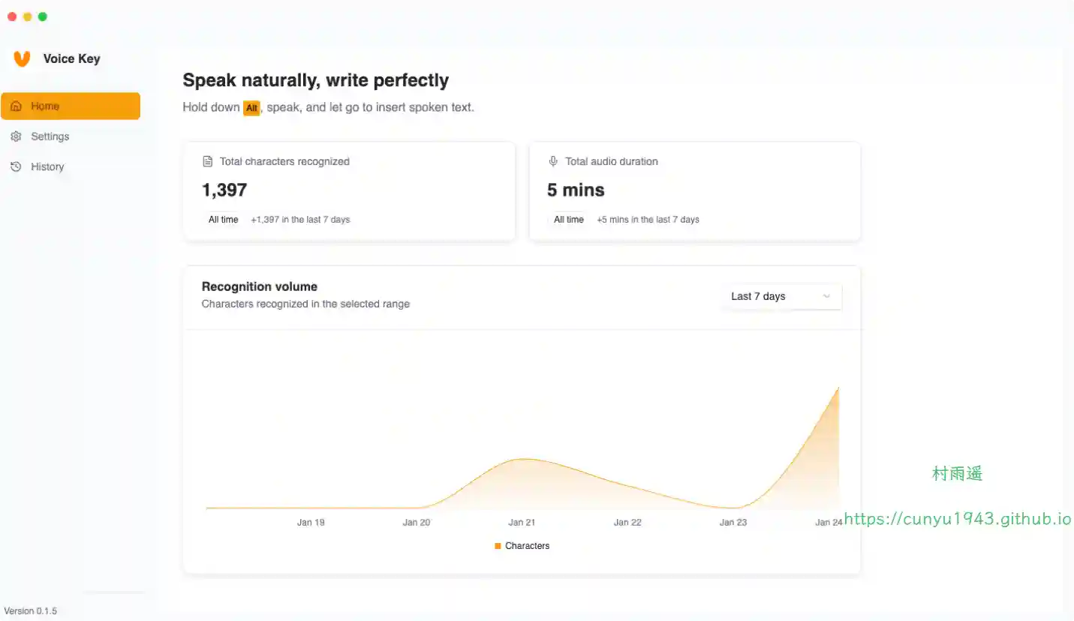This screenshot has height=621, width=1074.
Task: Click the Settings gear icon
Action: 16,136
